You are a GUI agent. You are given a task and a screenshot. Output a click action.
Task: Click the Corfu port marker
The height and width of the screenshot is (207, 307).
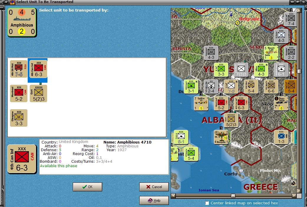pyautogui.click(x=241, y=171)
